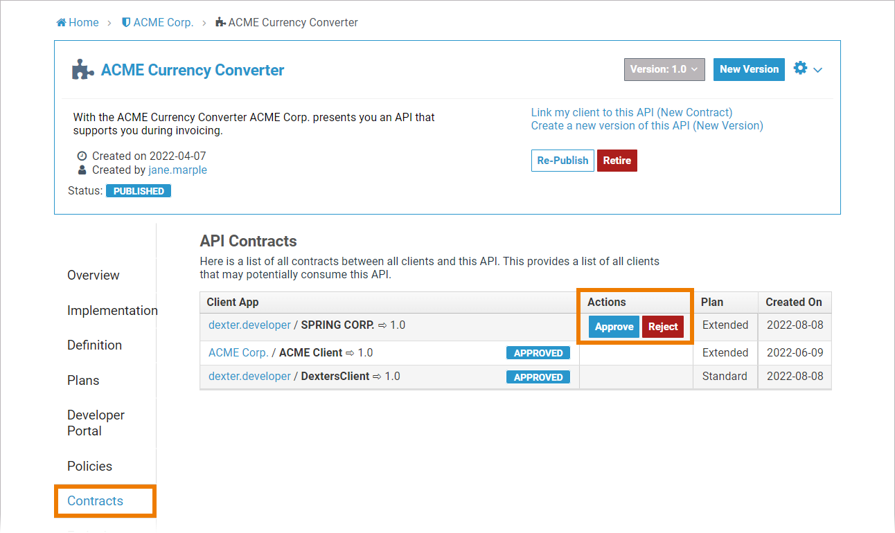Screen dimensions: 895x533
Task: Switch to the Overview tab
Action: (94, 275)
